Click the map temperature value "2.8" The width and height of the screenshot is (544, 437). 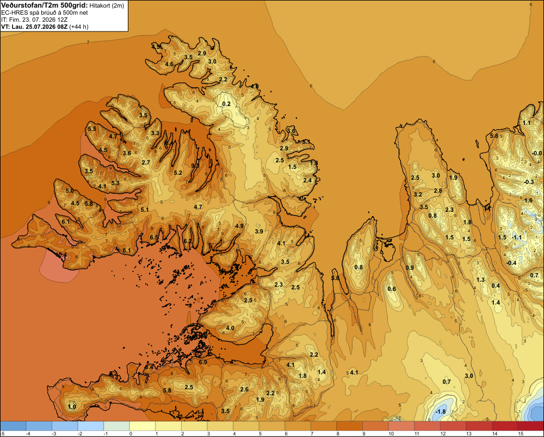[438, 191]
